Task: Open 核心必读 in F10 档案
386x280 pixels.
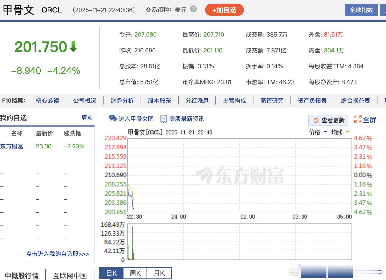Action: point(47,101)
